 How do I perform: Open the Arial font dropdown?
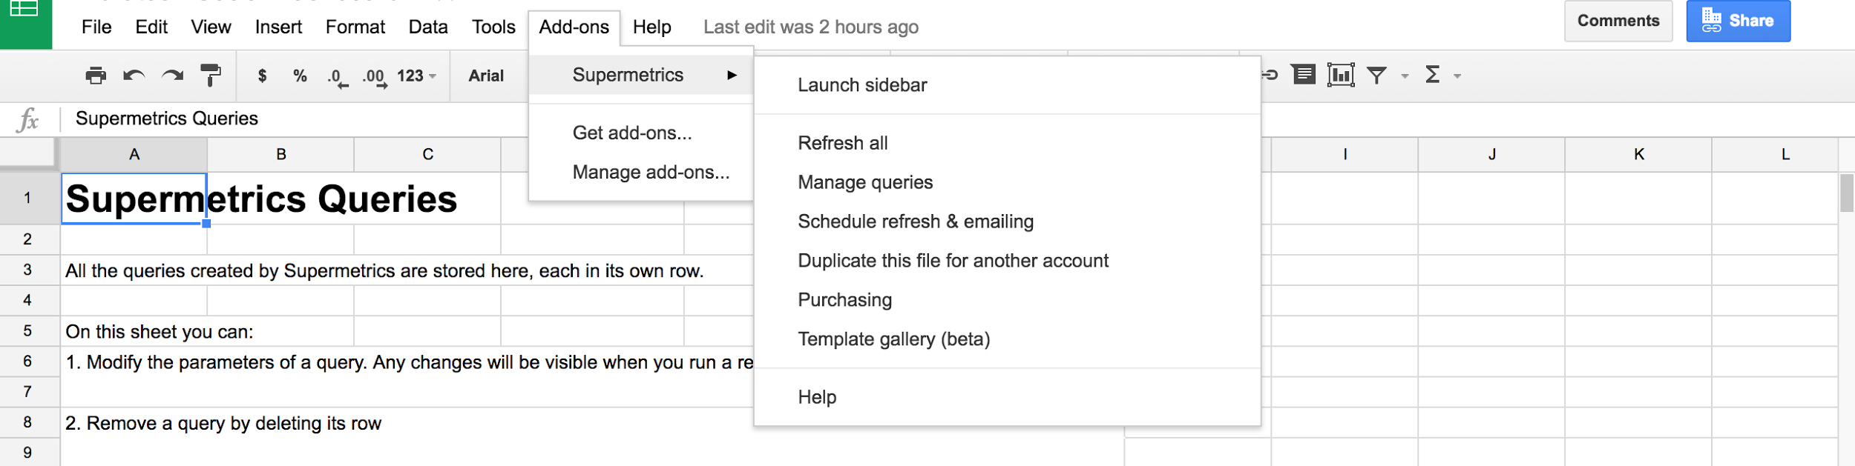486,76
